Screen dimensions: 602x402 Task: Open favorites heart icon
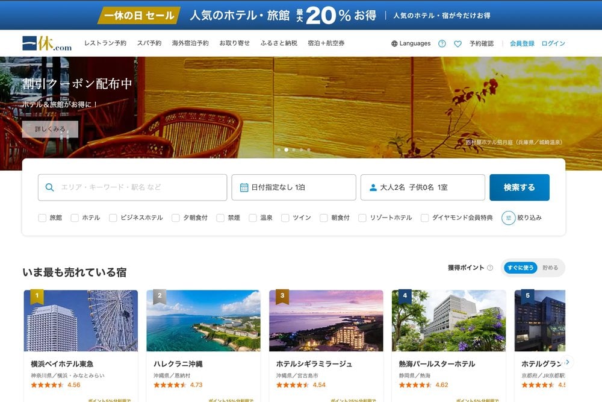(458, 44)
